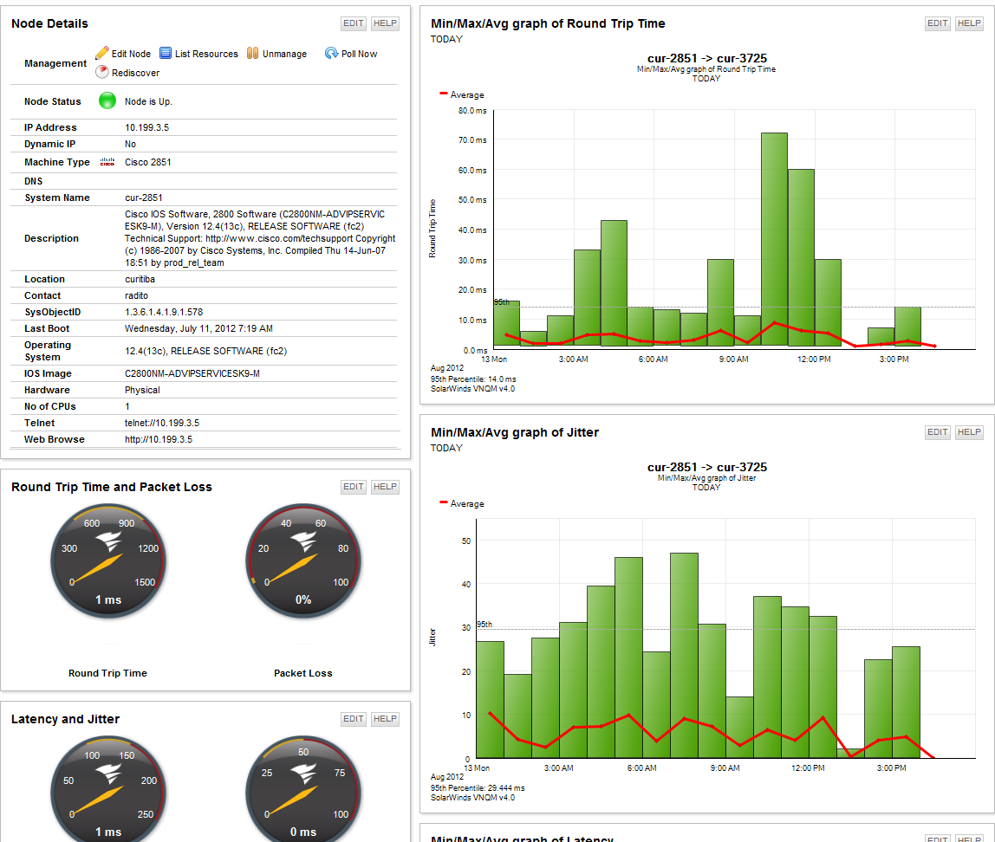Click EDIT on Round Trip Time graph panel

937,23
